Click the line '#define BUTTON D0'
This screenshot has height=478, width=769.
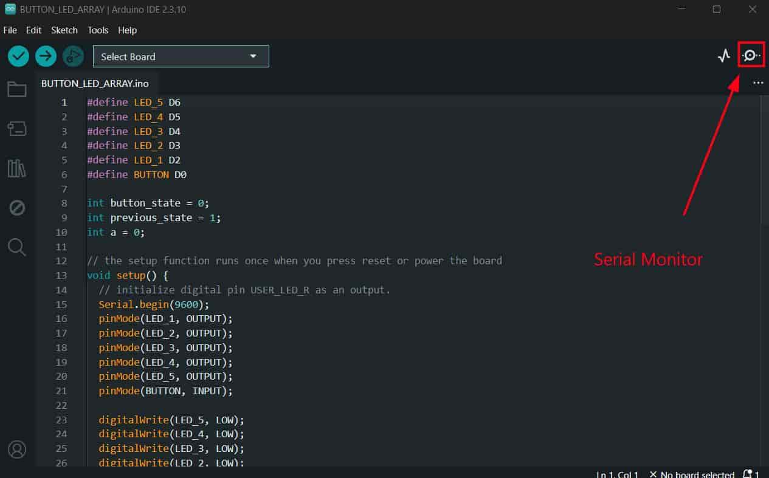137,174
